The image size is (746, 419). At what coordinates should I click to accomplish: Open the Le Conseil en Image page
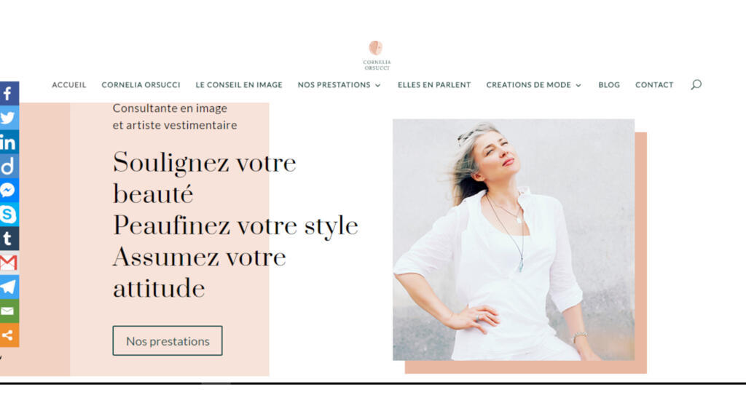point(239,85)
